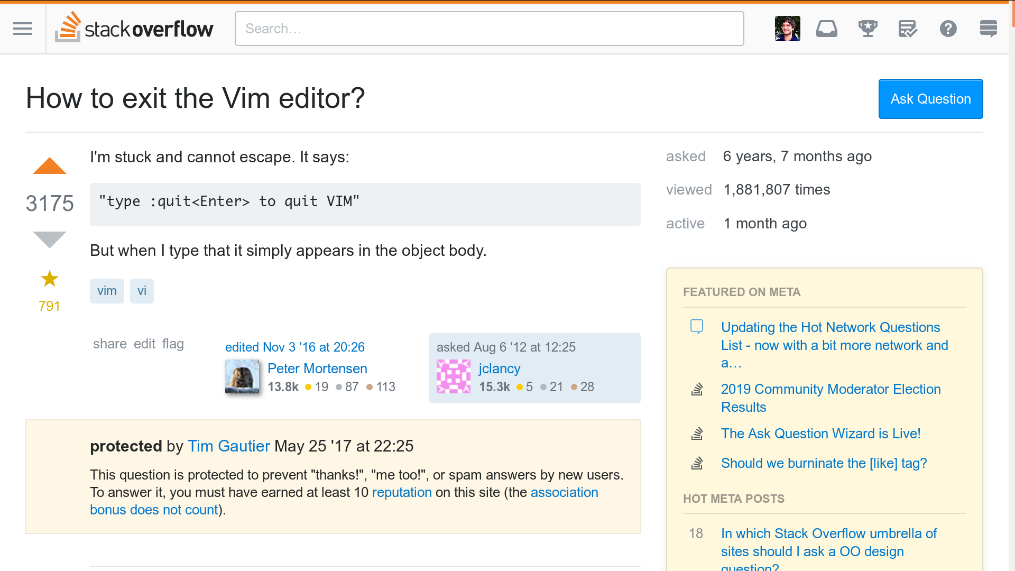This screenshot has height=571, width=1015.
Task: Click the question score 3175
Action: point(50,204)
